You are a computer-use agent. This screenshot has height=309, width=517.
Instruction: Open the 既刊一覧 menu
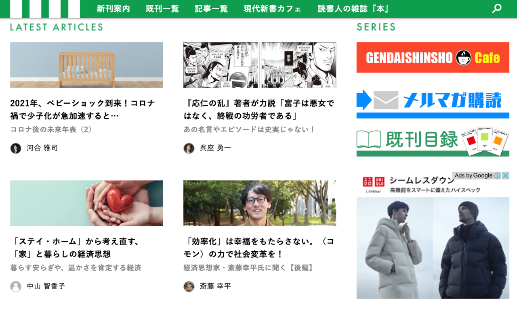162,9
